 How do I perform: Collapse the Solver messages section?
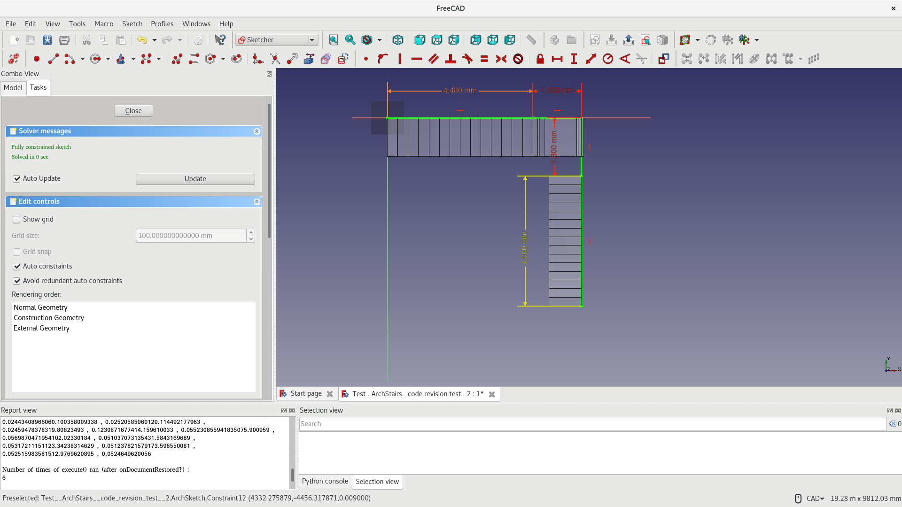pyautogui.click(x=257, y=131)
